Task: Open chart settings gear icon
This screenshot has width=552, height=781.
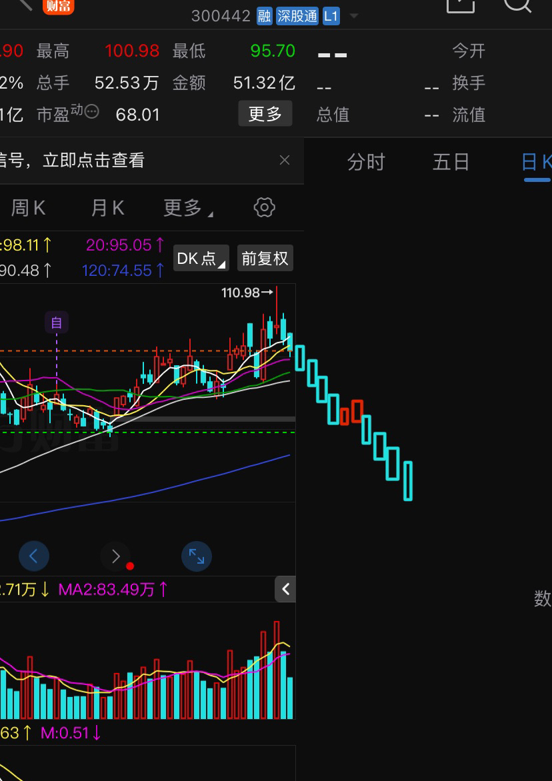Action: point(264,208)
